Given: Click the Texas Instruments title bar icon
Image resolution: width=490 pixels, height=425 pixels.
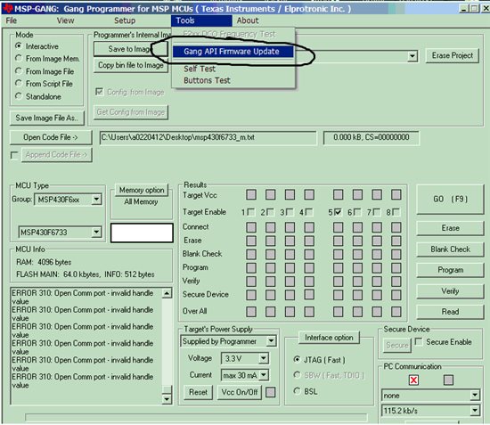Looking at the screenshot, I should [7, 8].
